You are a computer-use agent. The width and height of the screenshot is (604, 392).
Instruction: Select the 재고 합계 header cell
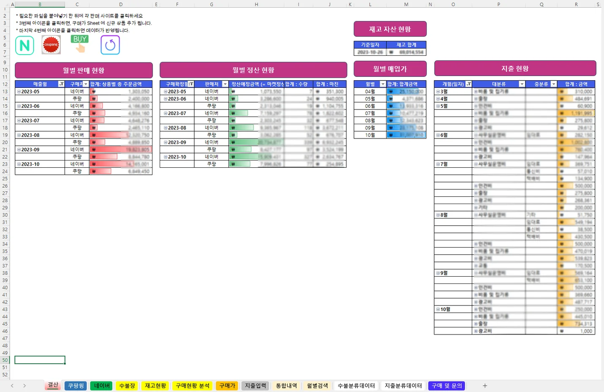(406, 45)
